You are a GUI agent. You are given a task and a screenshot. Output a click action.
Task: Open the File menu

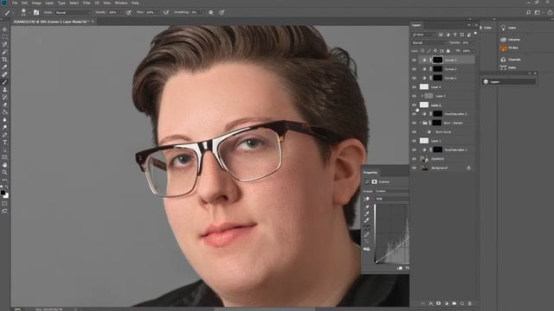point(15,3)
